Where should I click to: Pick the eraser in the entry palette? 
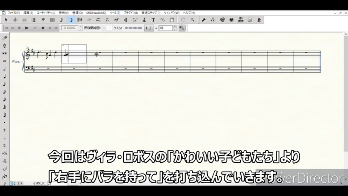[4, 38]
